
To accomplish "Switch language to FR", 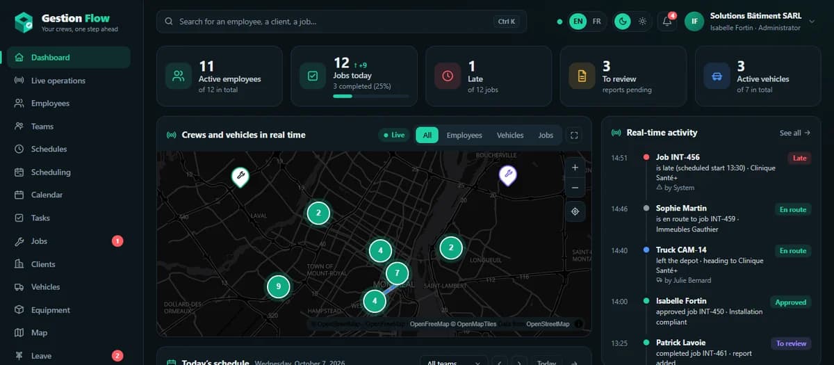I will coord(596,22).
